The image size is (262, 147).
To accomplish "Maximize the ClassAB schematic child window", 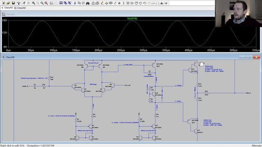I will click(249, 57).
